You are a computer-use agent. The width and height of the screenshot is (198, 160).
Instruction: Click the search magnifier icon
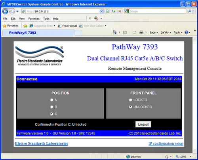tap(190, 11)
